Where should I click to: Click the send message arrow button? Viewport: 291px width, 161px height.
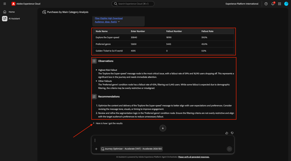tap(229, 149)
